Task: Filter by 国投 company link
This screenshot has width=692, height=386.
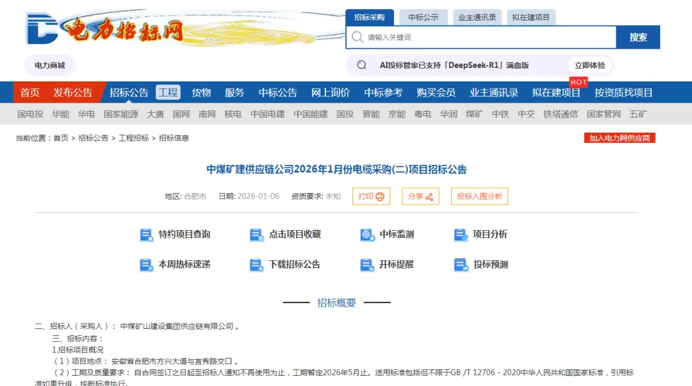Action: pos(345,114)
